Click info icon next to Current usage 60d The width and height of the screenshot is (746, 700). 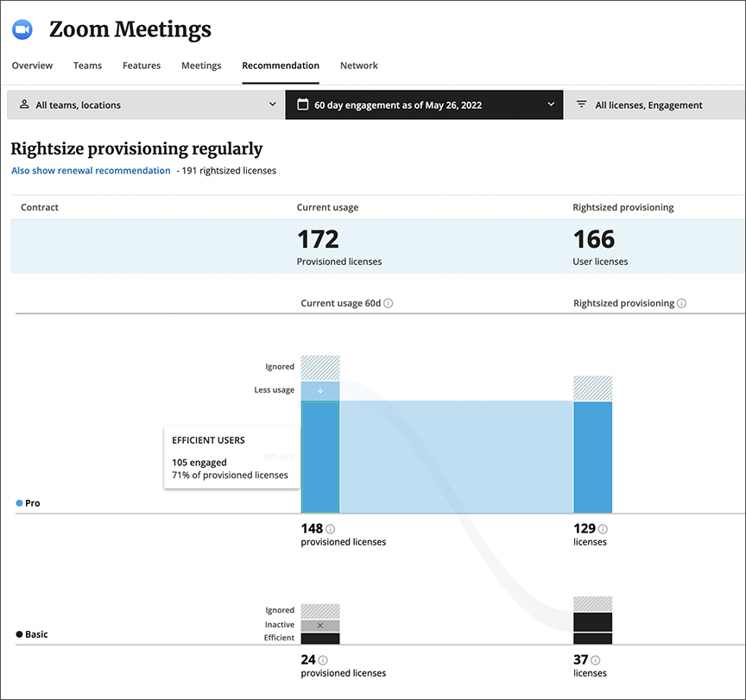pyautogui.click(x=389, y=304)
